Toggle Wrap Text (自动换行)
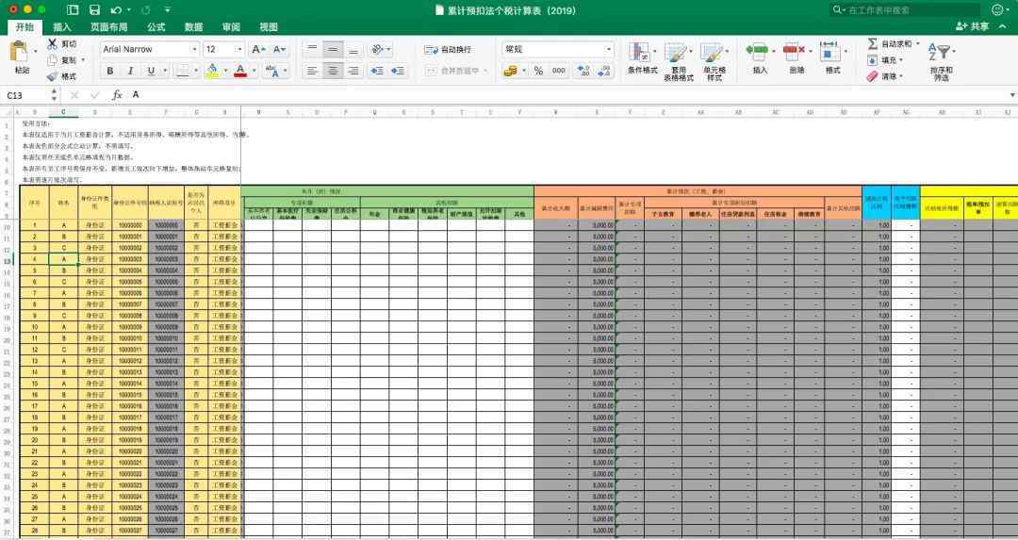Image resolution: width=1018 pixels, height=540 pixels. point(448,49)
